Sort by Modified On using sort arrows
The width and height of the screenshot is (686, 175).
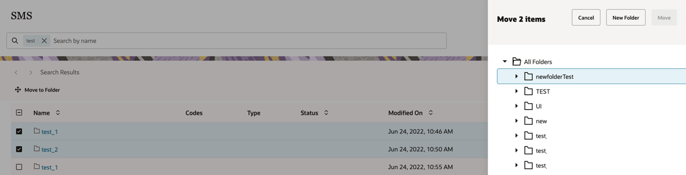tap(431, 113)
